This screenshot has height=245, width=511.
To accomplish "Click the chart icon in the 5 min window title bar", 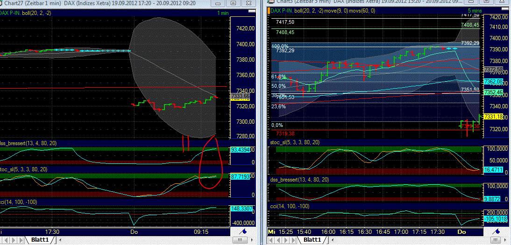I will click(x=270, y=2).
